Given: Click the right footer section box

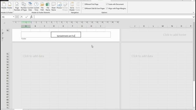Looking at the screenshot, I should (x=96, y=35).
